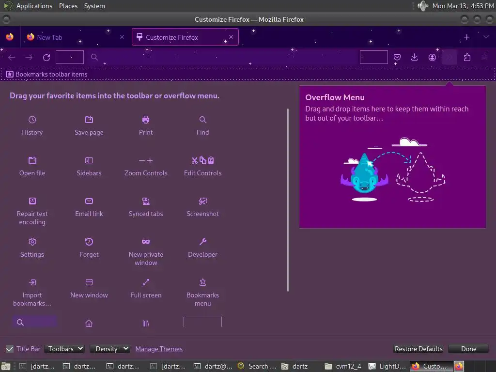Choose the Forget item icon
Image resolution: width=496 pixels, height=372 pixels.
click(89, 242)
